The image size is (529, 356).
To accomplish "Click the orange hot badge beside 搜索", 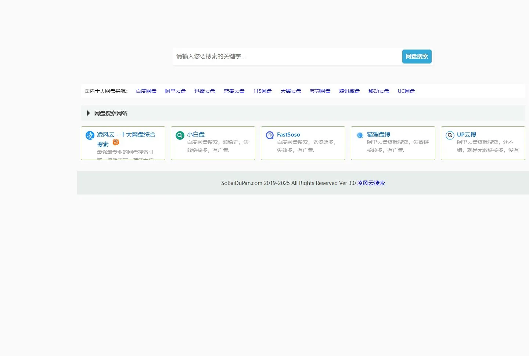I will coord(116,143).
